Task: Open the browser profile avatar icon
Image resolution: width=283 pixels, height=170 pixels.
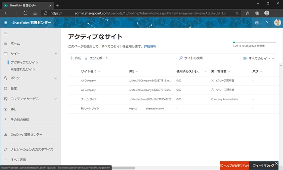Action: click(267, 13)
